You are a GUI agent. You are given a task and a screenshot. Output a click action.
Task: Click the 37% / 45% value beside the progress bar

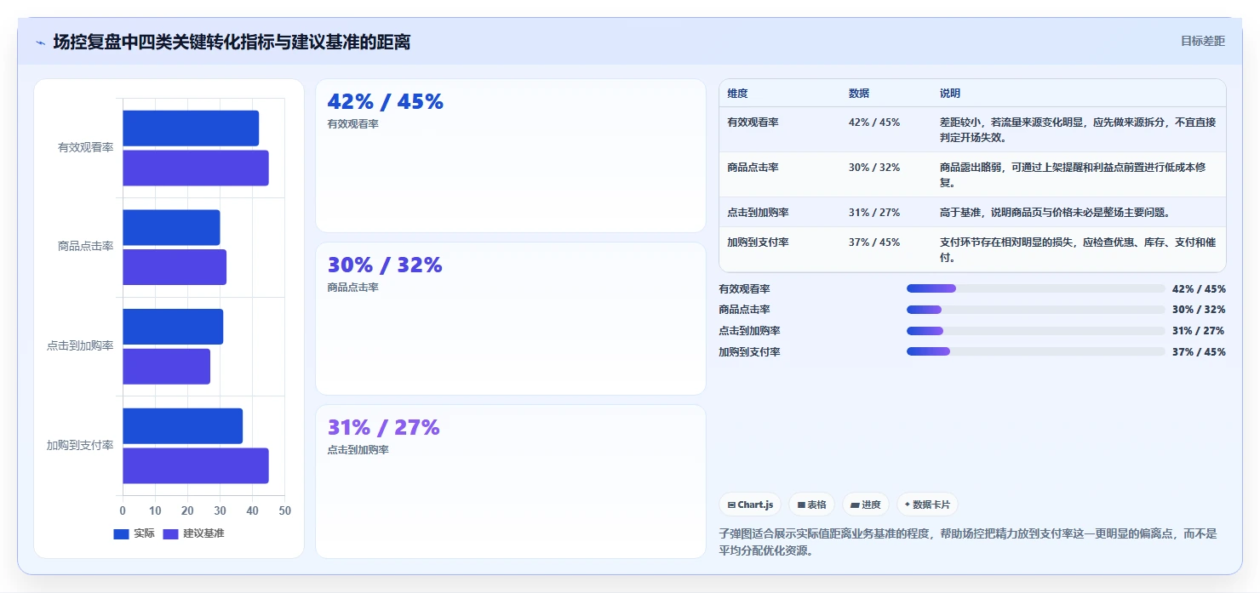[x=1199, y=352]
